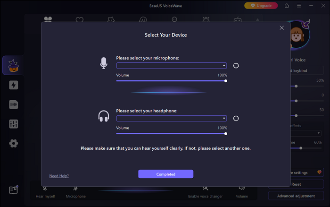Open the user guide book icon
Image resolution: width=330 pixels, height=207 pixels.
click(13, 190)
